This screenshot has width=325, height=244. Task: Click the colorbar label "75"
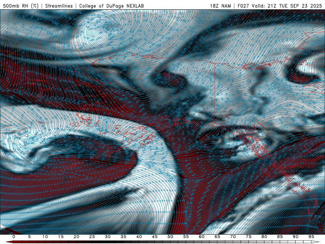(x=249, y=237)
